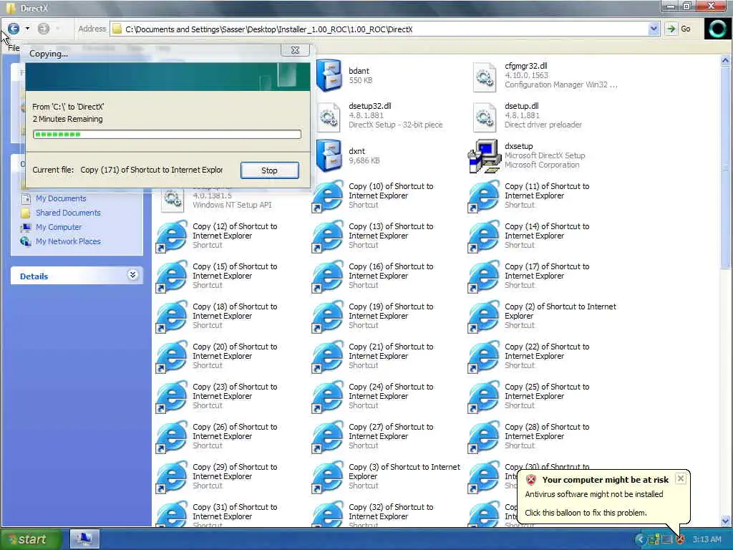This screenshot has width=733, height=550.
Task: Select Copy (29) of Shortcut icon
Action: [x=172, y=477]
